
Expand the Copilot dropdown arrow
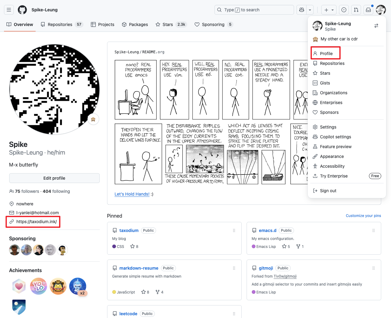(310, 10)
